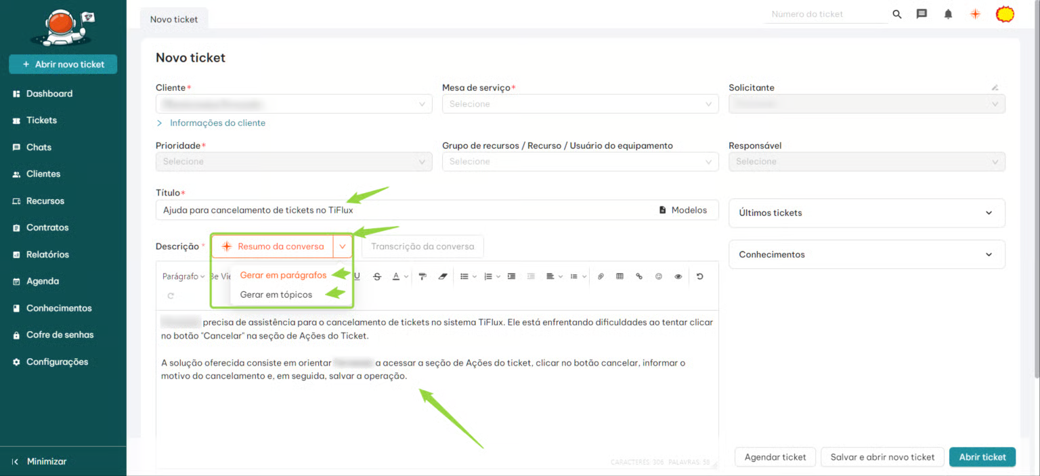The image size is (1040, 476).
Task: Expand the Últimos tickets panel
Action: [866, 213]
